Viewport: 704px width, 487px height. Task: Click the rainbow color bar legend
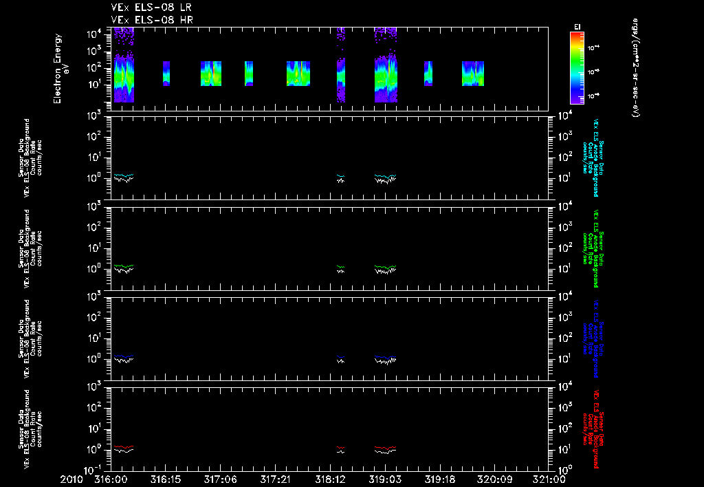[577, 68]
